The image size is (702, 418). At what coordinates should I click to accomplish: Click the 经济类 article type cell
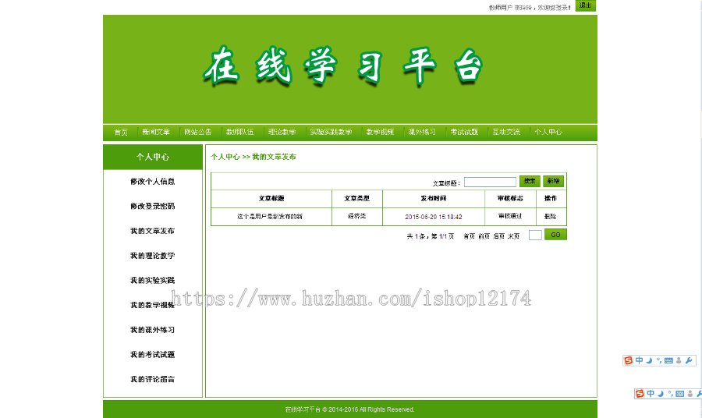(x=356, y=216)
